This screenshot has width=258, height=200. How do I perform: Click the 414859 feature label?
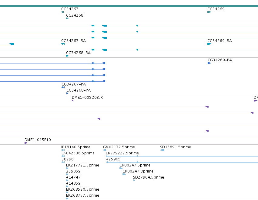coord(73,183)
